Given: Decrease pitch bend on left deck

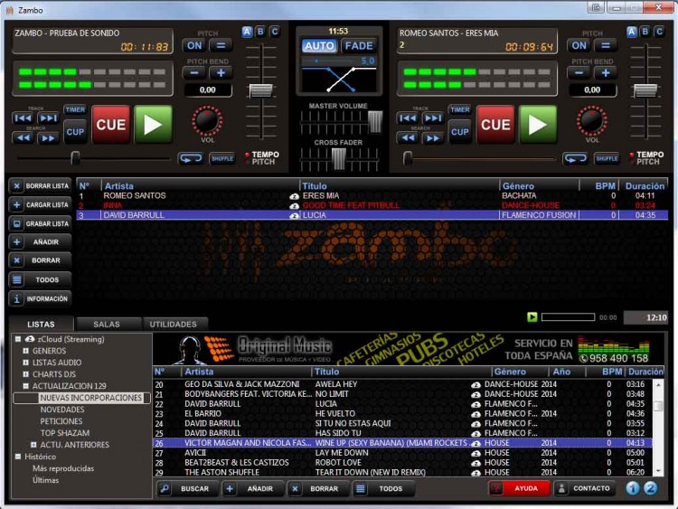Looking at the screenshot, I should [194, 73].
